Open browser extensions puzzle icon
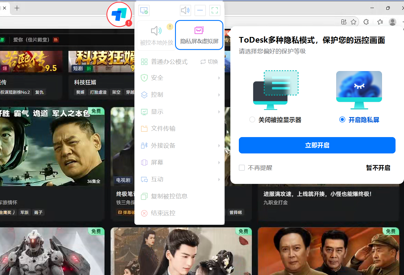This screenshot has height=275, width=404. coord(366,22)
